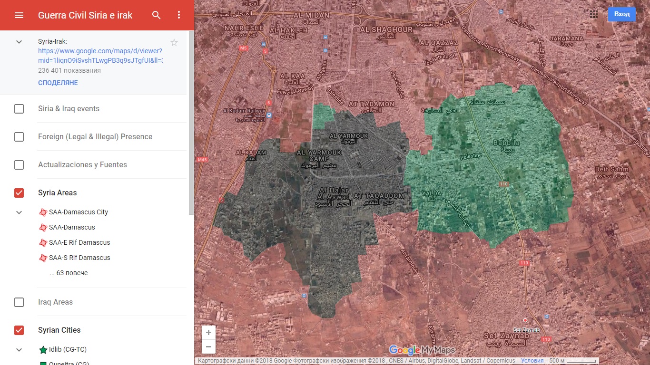Open the Google apps grid icon
This screenshot has height=365, width=650.
[x=594, y=14]
